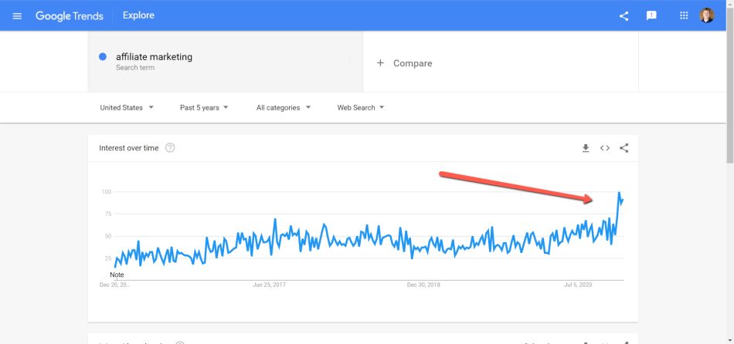Screen dimensions: 734x344
Task: Add a comparison term with Compare
Action: 404,63
